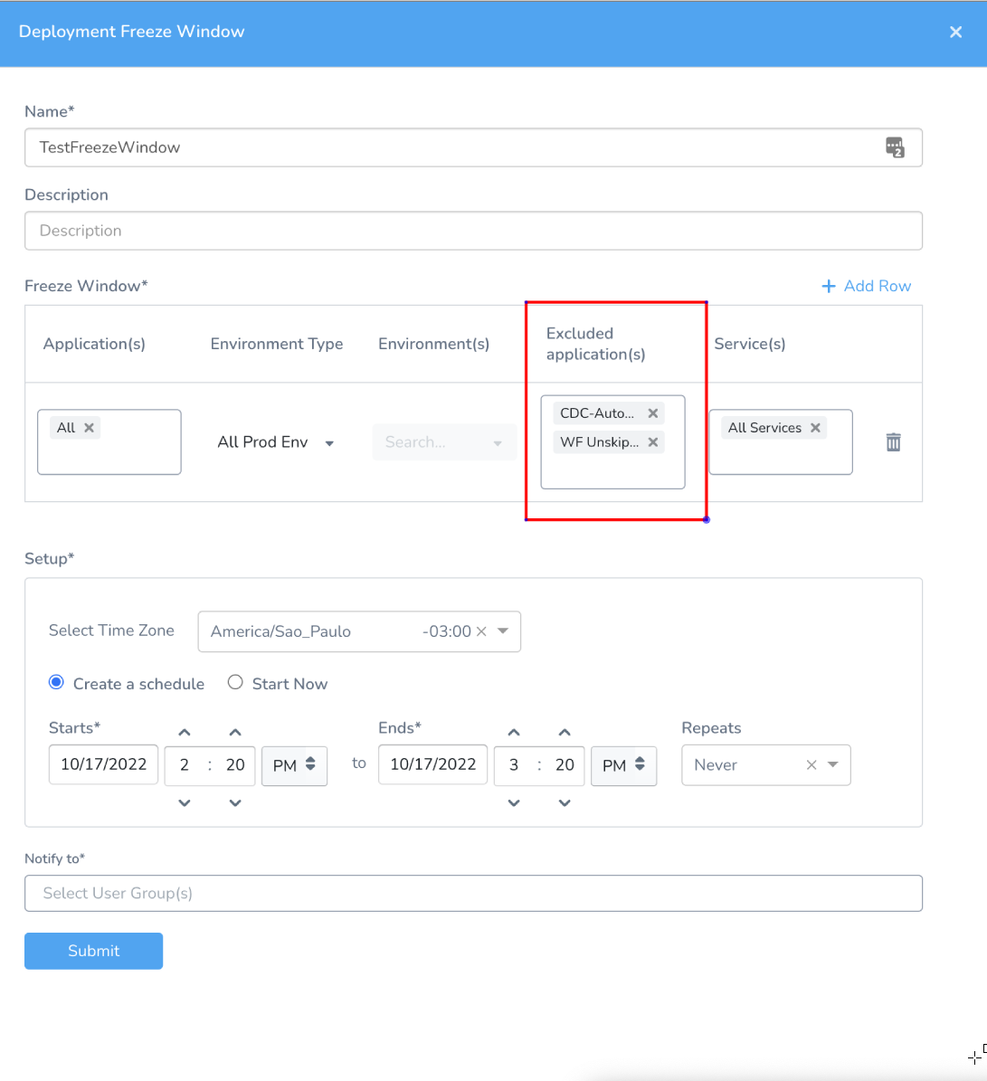Screen dimensions: 987x1081
Task: Focus the Select User Group(s) field
Action: pyautogui.click(x=473, y=893)
